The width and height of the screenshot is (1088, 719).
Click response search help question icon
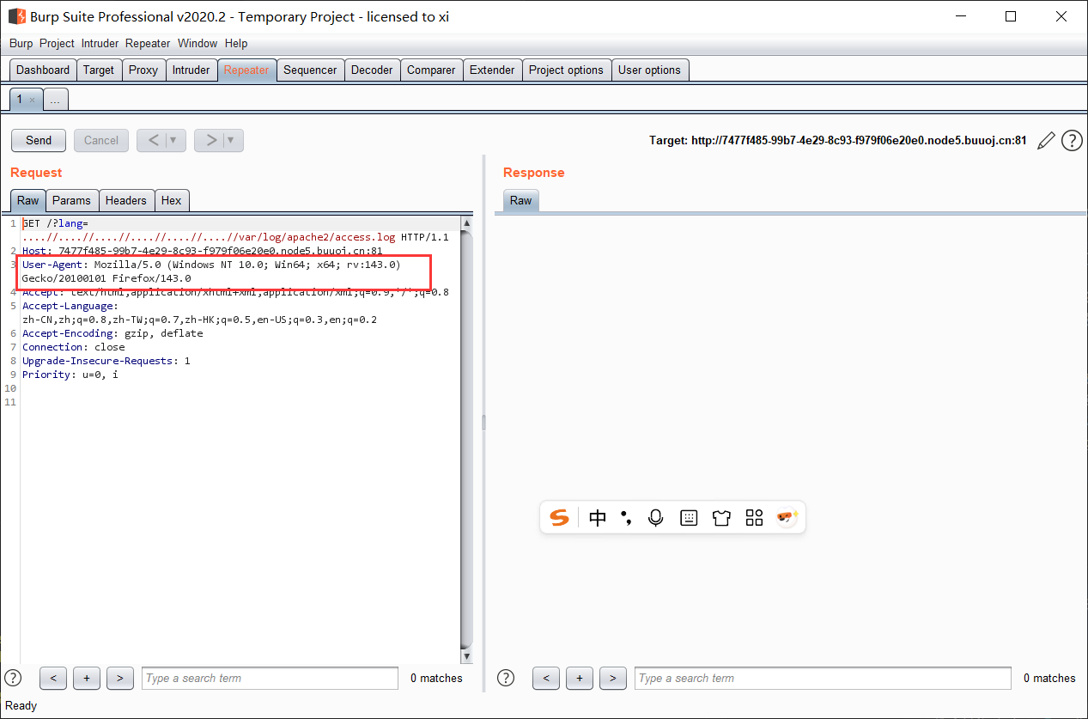tap(506, 678)
